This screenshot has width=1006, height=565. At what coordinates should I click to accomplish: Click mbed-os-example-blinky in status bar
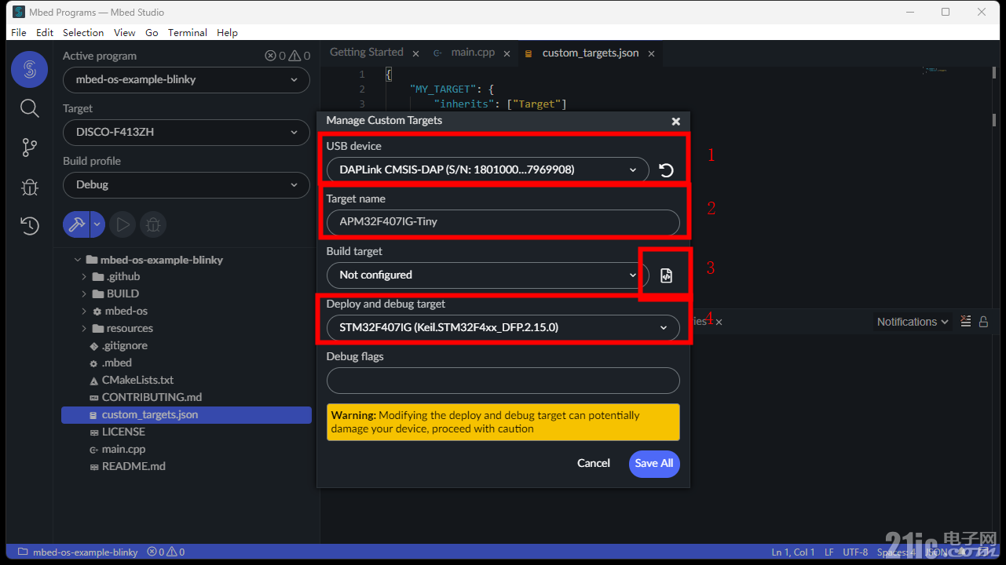pos(78,552)
